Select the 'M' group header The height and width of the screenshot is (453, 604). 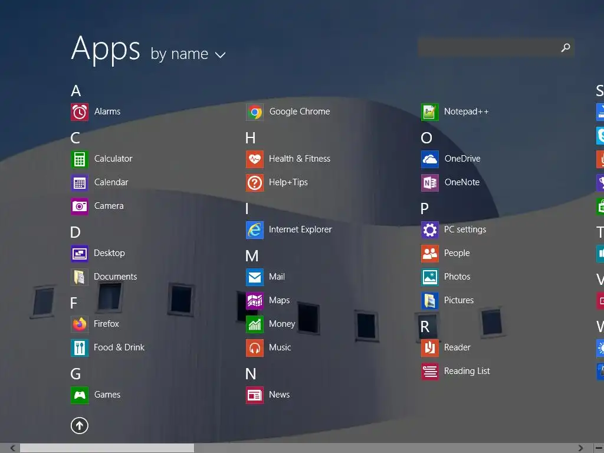[252, 256]
